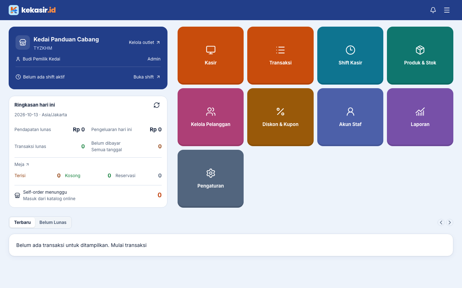Image resolution: width=462 pixels, height=288 pixels.
Task: Open the Produk & Stok tile
Action: coord(420,55)
